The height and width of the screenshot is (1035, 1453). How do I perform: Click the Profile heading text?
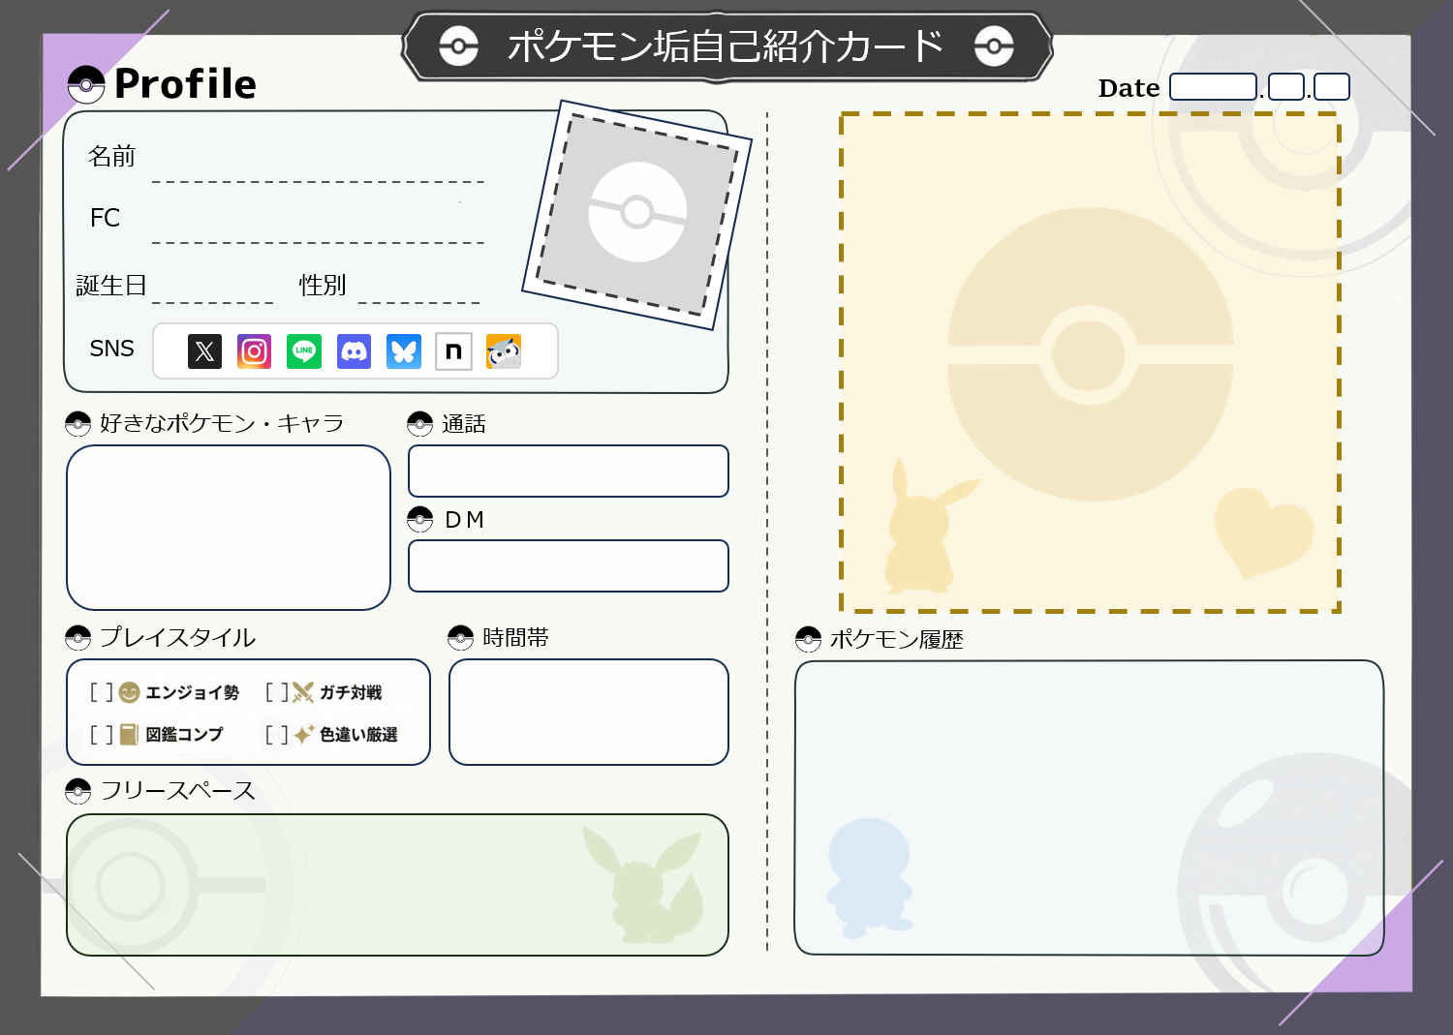pyautogui.click(x=185, y=84)
